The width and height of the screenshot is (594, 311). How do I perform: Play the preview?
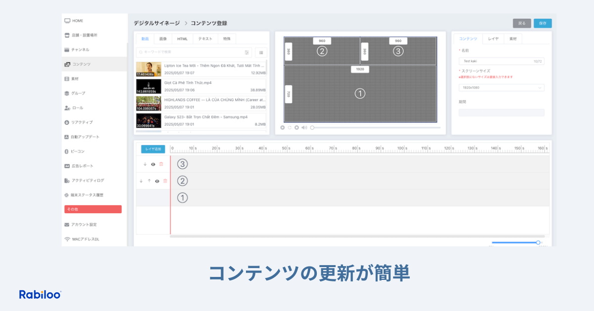283,127
